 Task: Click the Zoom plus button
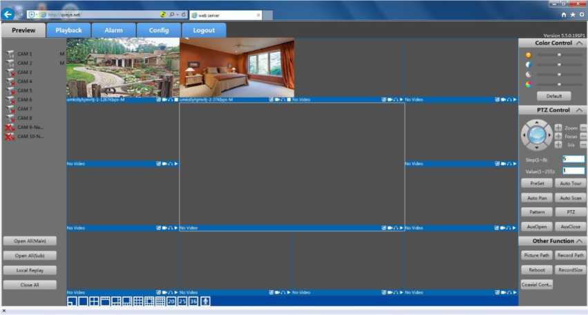(558, 128)
